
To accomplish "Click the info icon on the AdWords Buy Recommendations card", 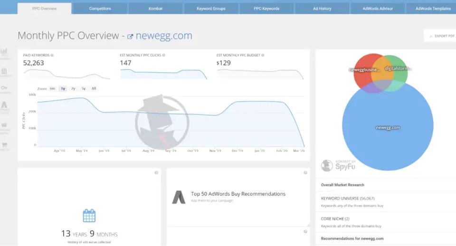I will (x=305, y=173).
